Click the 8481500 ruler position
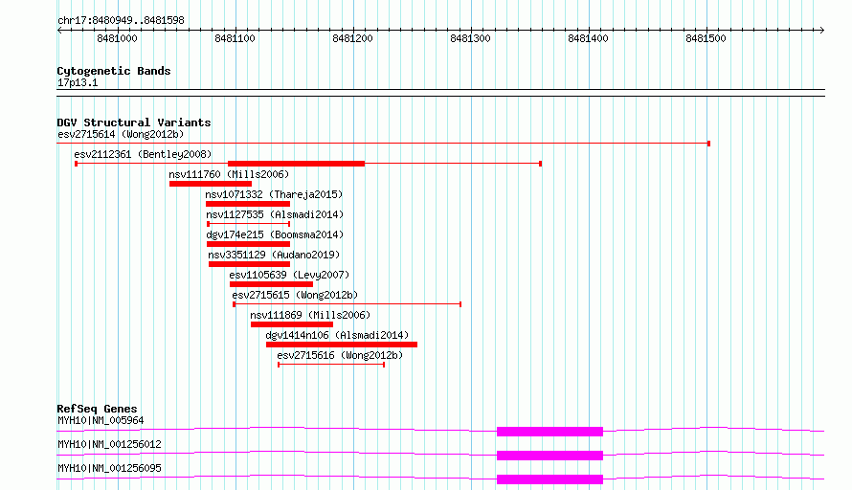 click(x=706, y=38)
